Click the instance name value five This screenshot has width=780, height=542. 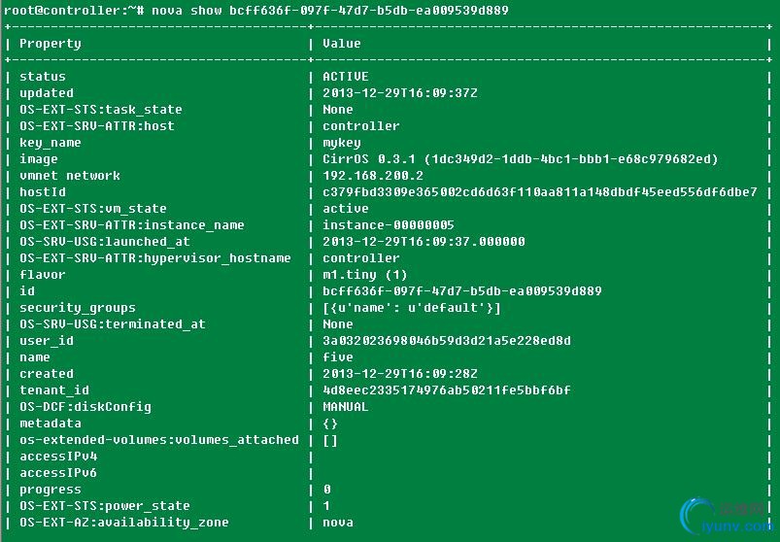click(x=338, y=357)
